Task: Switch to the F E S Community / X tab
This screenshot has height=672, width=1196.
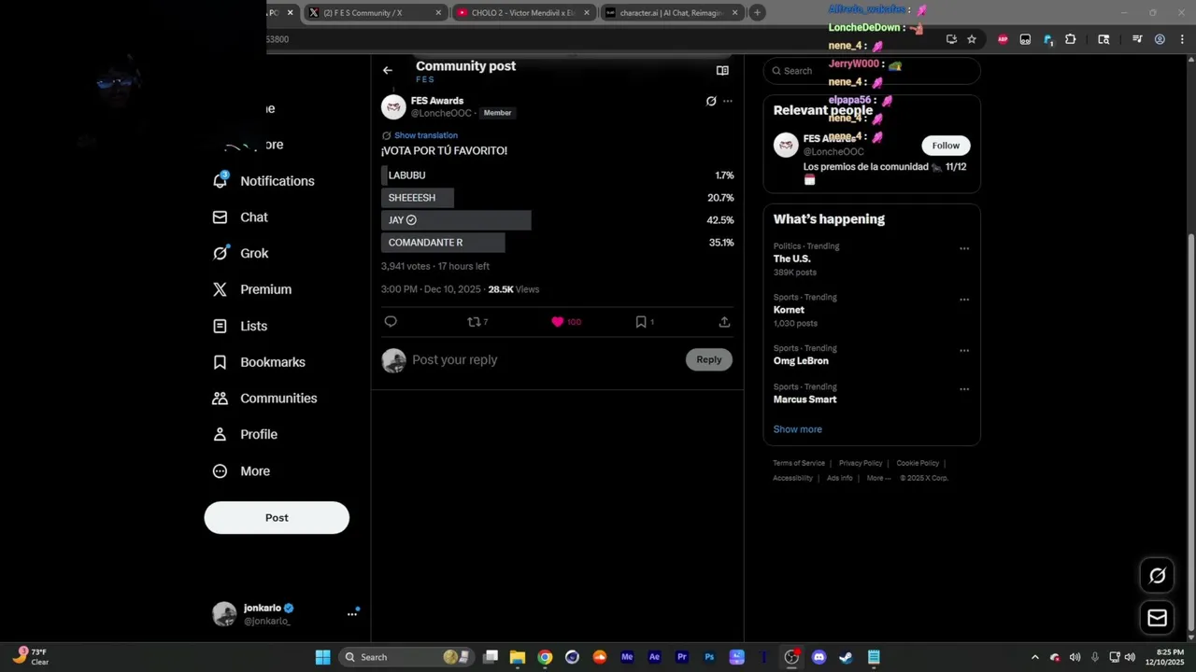Action: point(376,12)
